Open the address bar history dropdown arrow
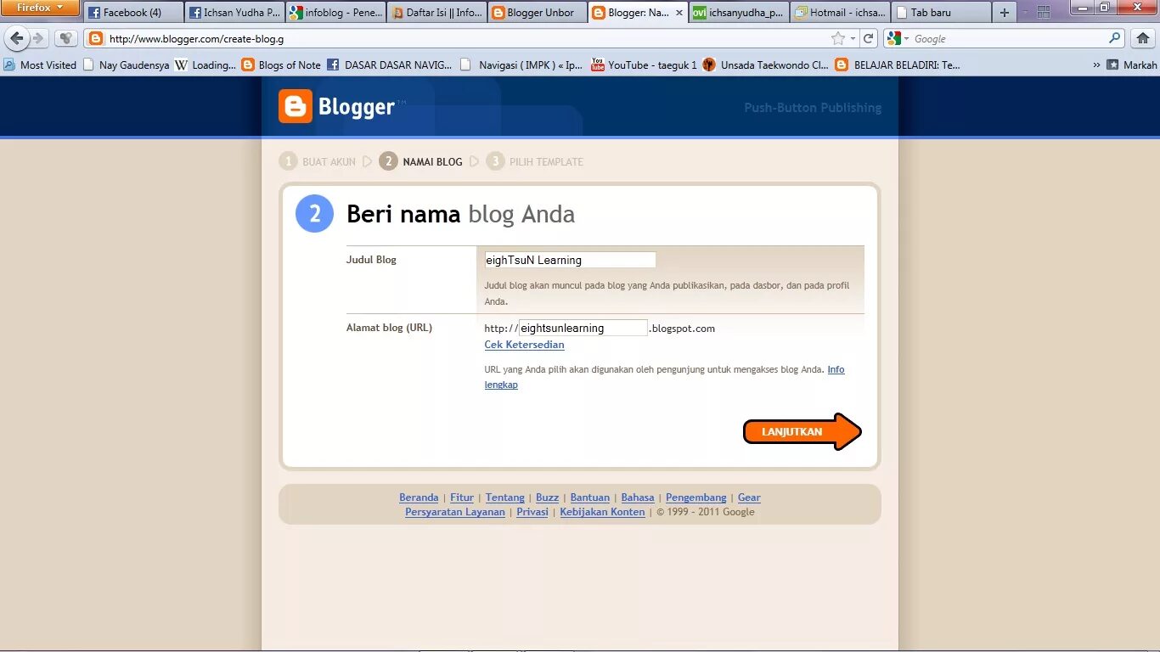Viewport: 1160px width, 652px height. coord(853,38)
